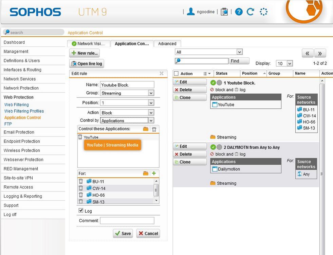Open the All filter dropdown
This screenshot has height=255, width=333.
click(x=209, y=52)
